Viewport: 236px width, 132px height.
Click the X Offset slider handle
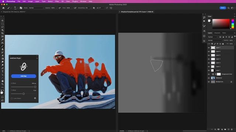[x=35, y=87]
